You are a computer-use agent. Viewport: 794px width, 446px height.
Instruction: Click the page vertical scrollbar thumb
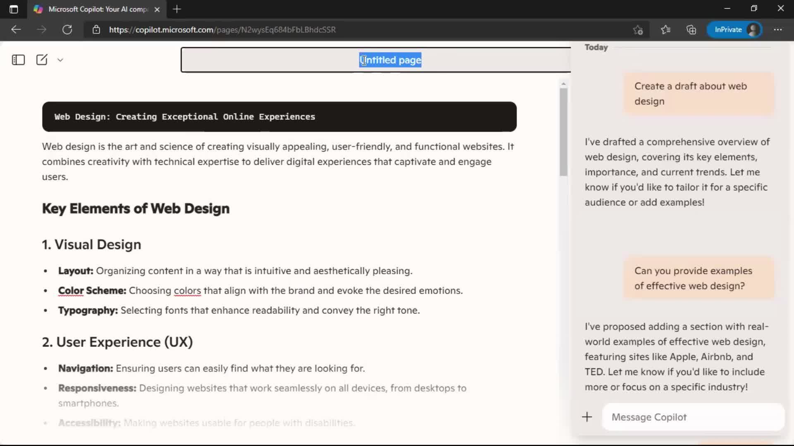pyautogui.click(x=563, y=132)
